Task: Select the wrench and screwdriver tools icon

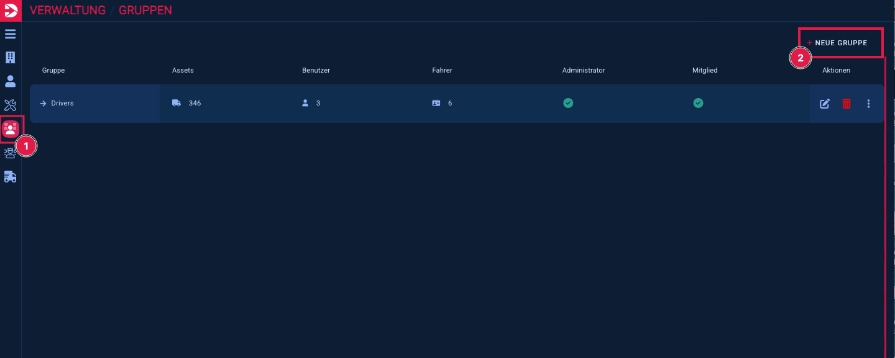Action: (11, 105)
